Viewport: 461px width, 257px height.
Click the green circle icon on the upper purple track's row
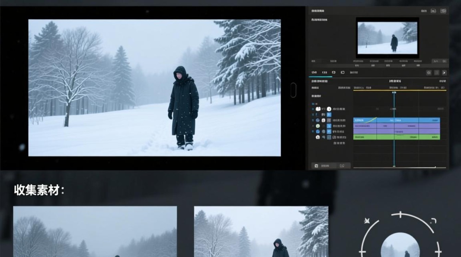pyautogui.click(x=318, y=126)
